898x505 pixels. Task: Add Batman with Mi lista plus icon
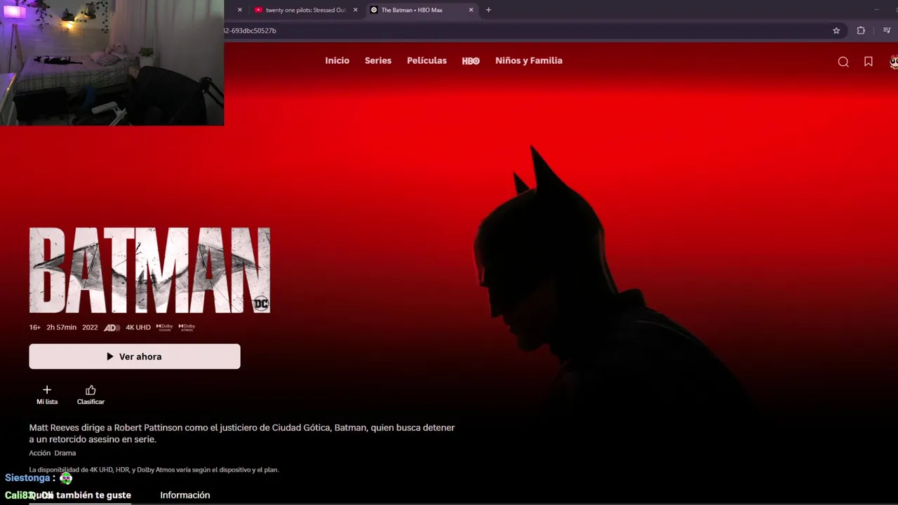coord(47,395)
